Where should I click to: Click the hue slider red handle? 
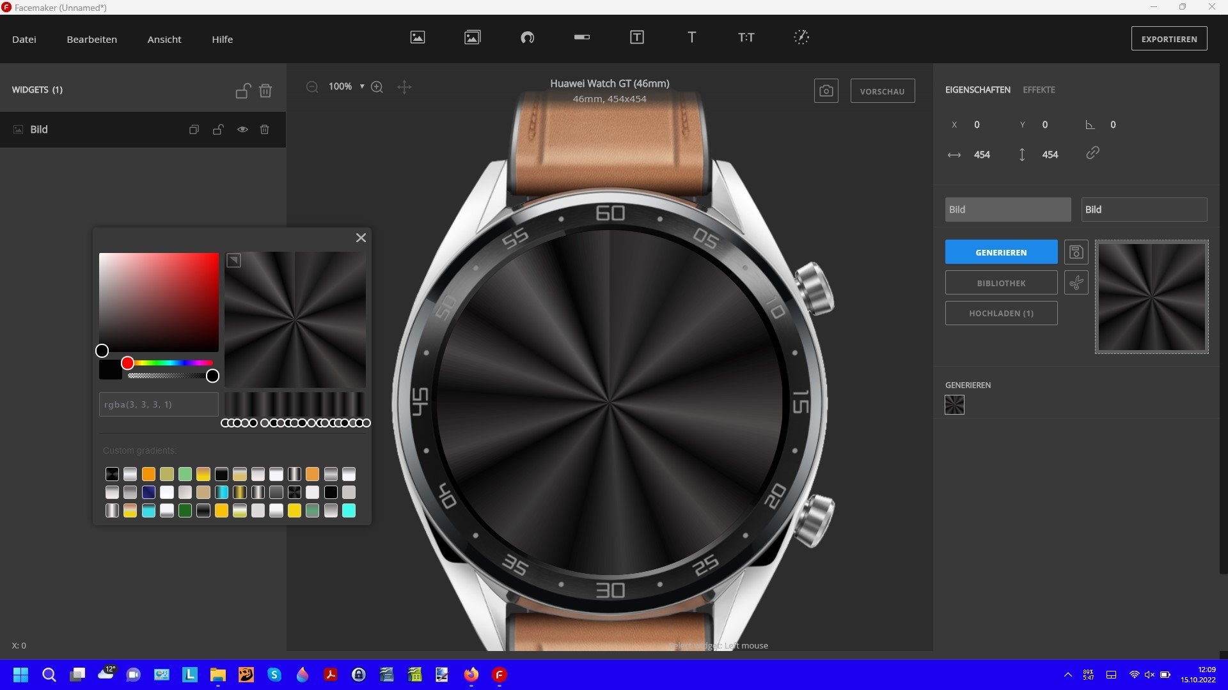coord(127,364)
